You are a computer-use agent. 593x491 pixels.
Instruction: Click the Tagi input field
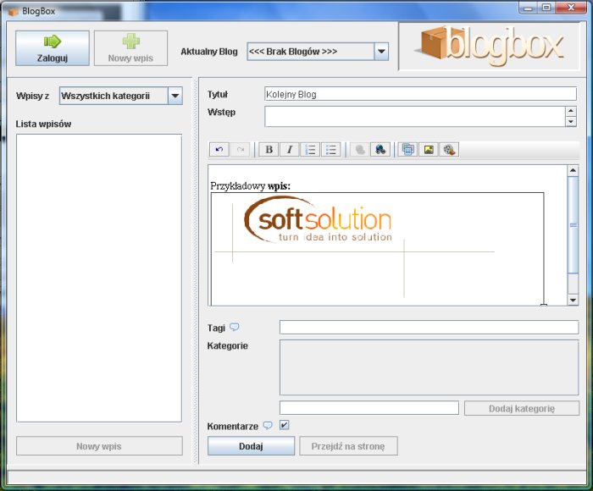tap(429, 328)
